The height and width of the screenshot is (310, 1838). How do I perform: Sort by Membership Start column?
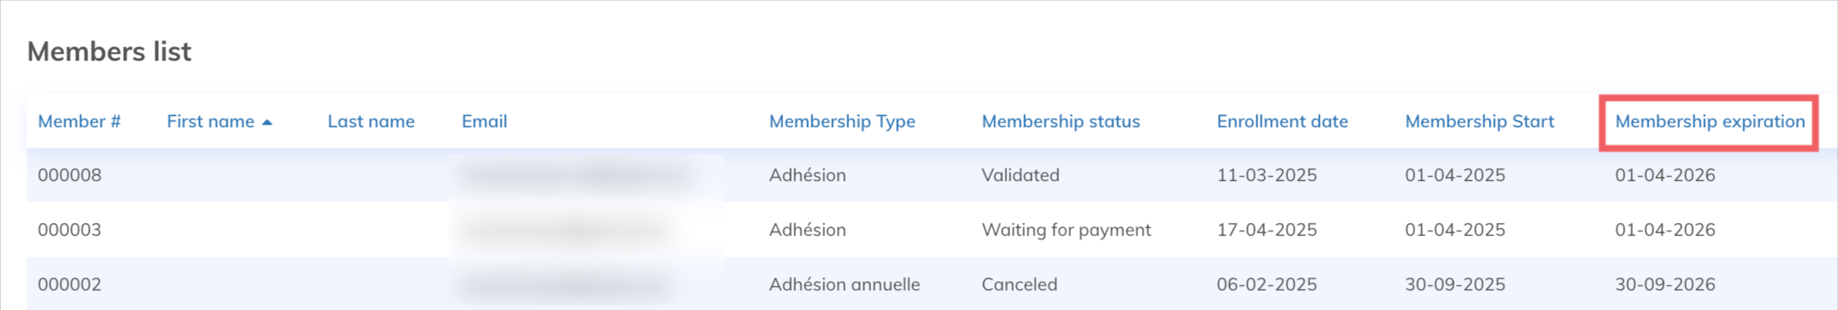click(1479, 121)
